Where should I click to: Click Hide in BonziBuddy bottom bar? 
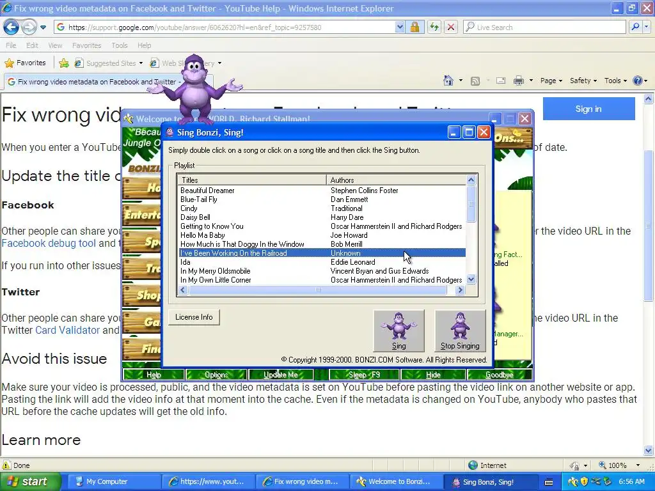(x=433, y=375)
